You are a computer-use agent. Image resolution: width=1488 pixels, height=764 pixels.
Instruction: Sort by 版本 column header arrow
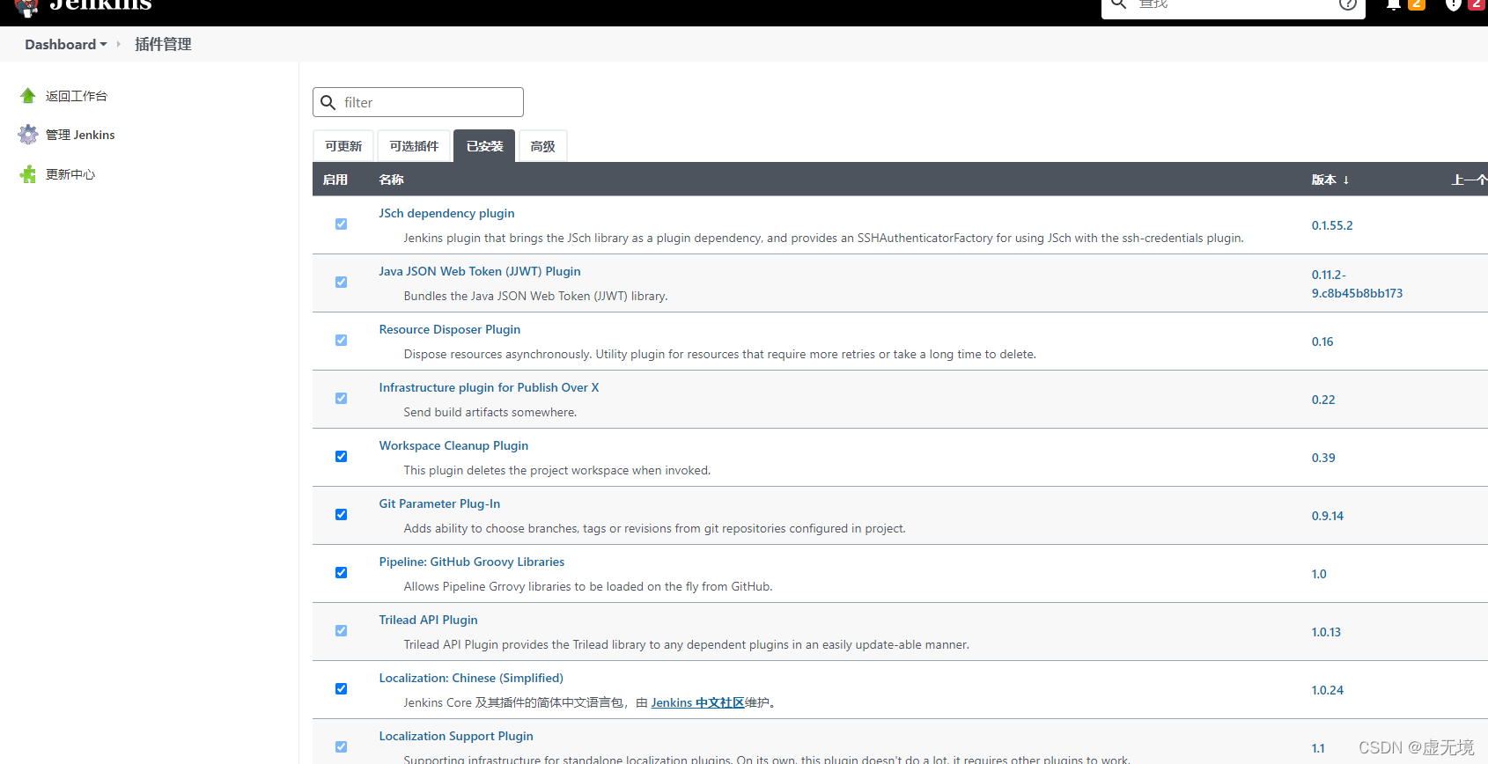[1346, 180]
